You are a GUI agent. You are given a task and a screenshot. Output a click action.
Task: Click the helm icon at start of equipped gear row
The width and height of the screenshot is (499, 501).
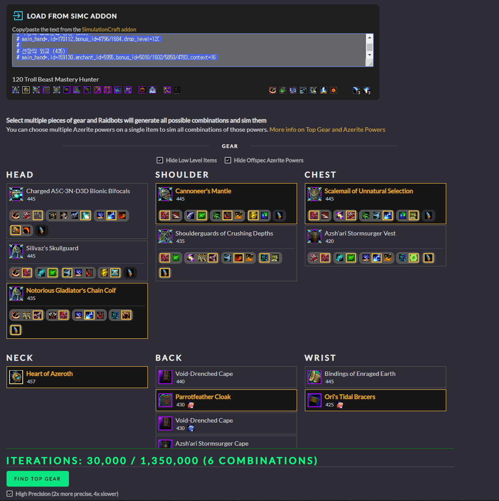[16, 90]
